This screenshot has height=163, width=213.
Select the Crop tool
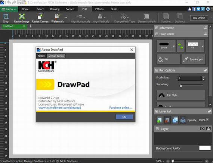6,18
